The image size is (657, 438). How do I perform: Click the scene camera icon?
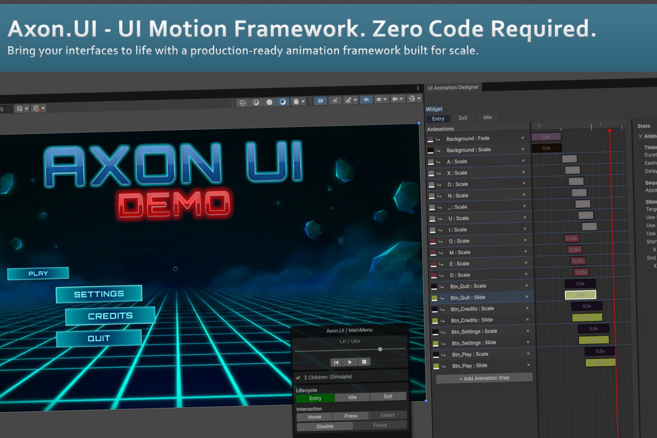(395, 99)
